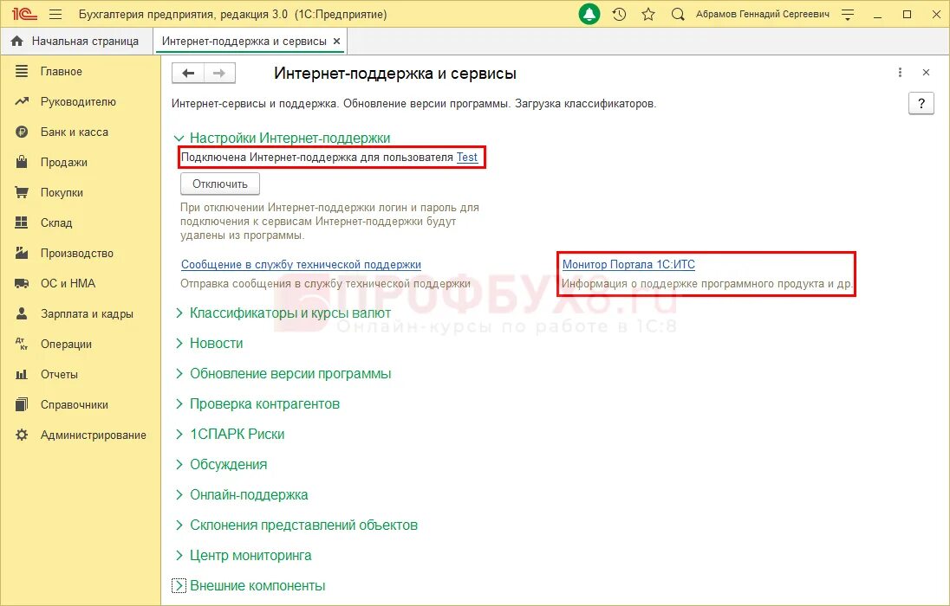Open help with the question mark button
Image resolution: width=950 pixels, height=606 pixels.
tap(921, 104)
